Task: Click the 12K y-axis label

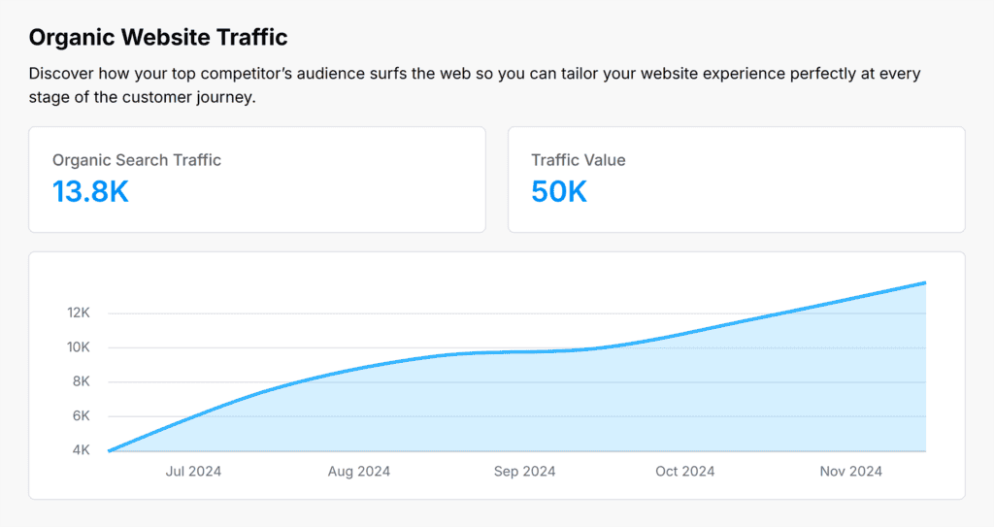Action: coord(79,313)
